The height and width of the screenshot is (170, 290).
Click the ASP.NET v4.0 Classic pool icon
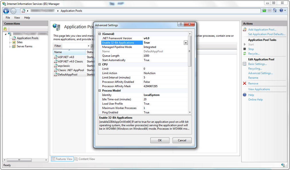[56, 61]
